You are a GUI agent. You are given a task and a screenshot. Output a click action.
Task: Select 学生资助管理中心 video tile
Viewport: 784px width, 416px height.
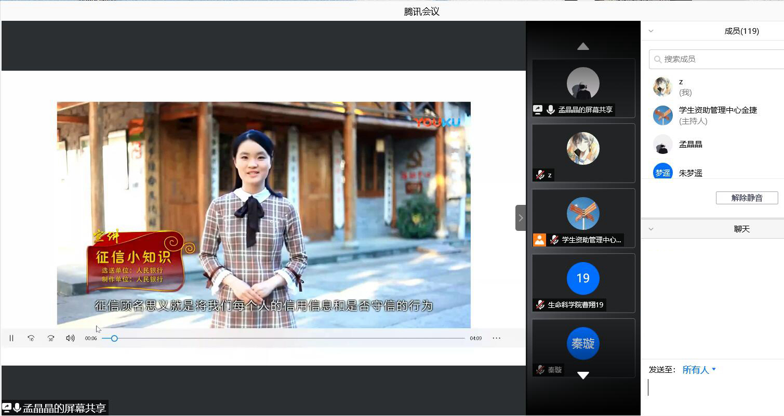coord(583,218)
